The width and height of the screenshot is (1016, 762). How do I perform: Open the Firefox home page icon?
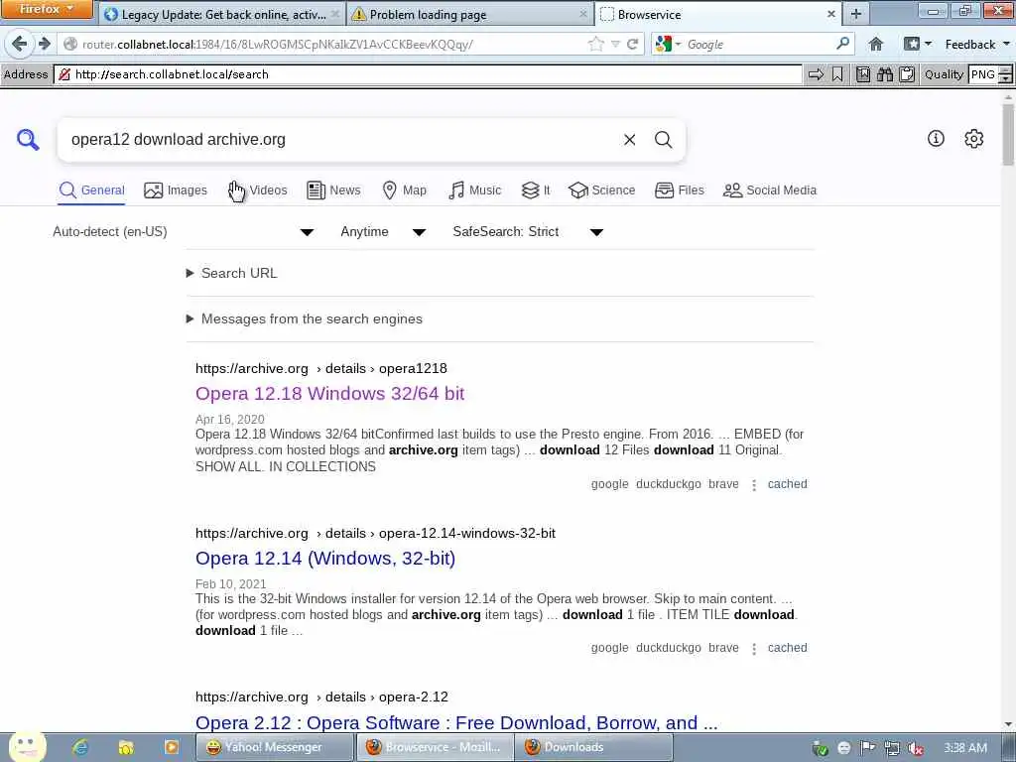(x=876, y=44)
